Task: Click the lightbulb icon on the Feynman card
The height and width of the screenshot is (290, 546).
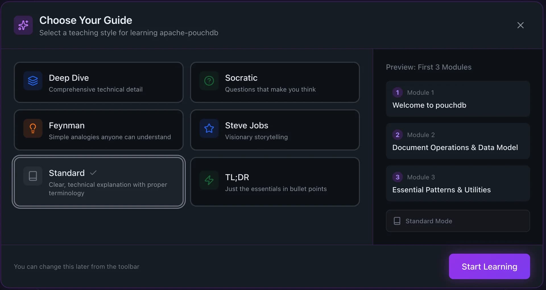Action: [33, 128]
